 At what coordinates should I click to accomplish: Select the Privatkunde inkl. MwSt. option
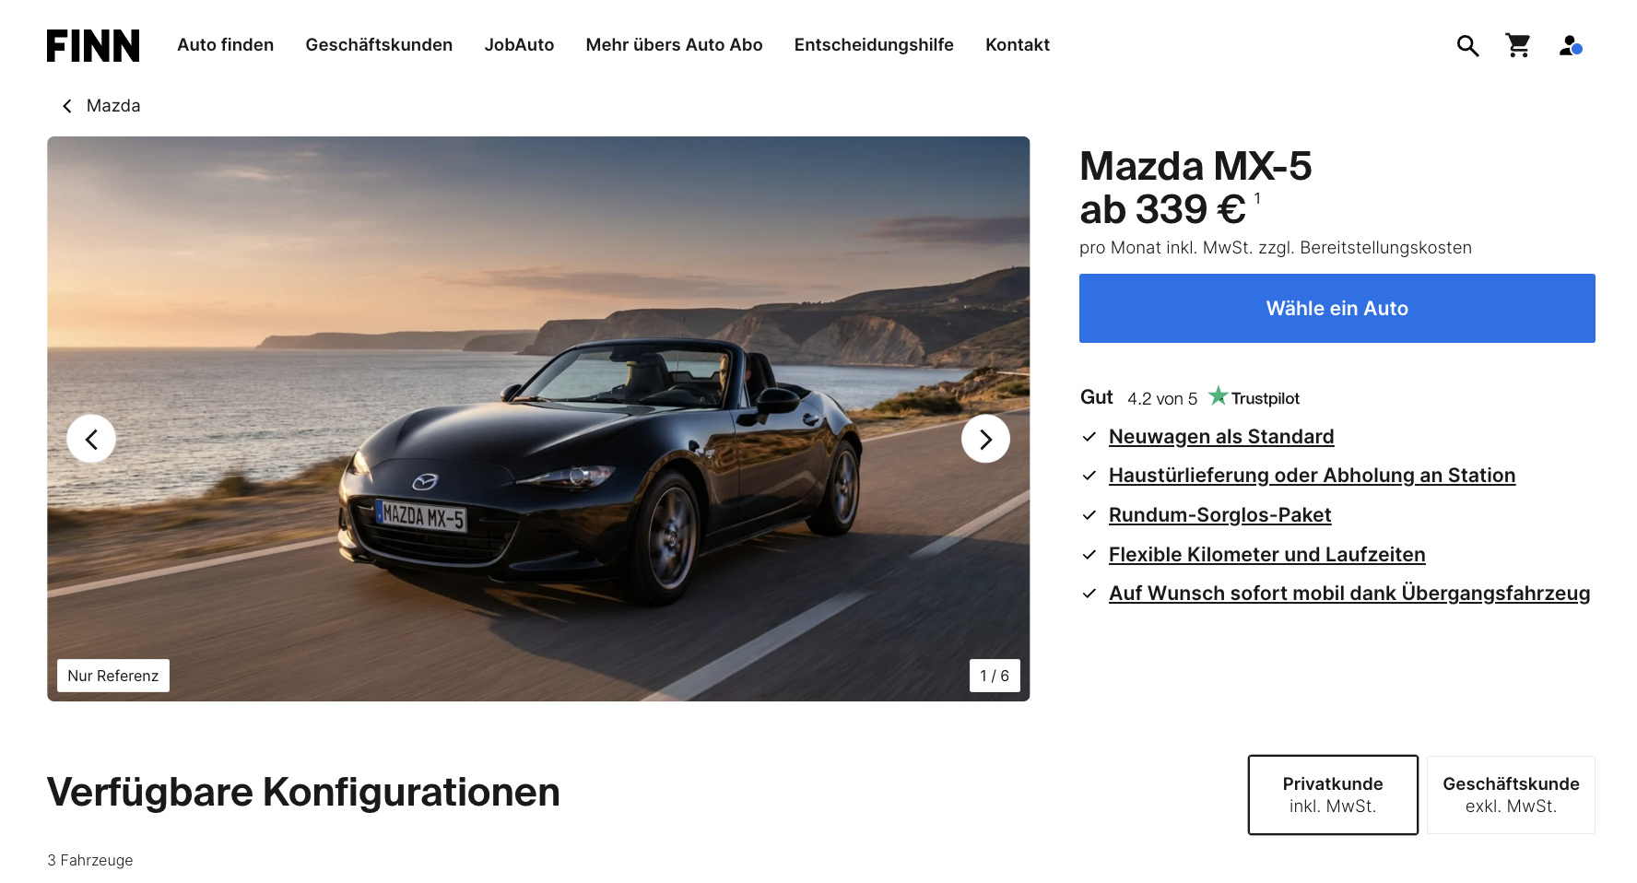tap(1333, 795)
